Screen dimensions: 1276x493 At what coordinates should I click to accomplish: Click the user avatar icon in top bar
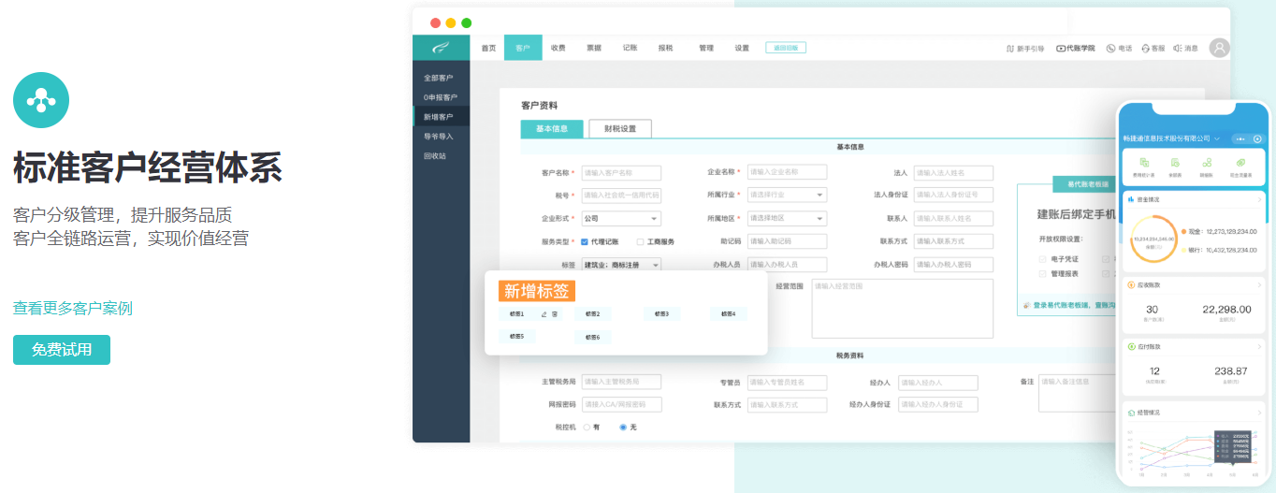pyautogui.click(x=1218, y=49)
